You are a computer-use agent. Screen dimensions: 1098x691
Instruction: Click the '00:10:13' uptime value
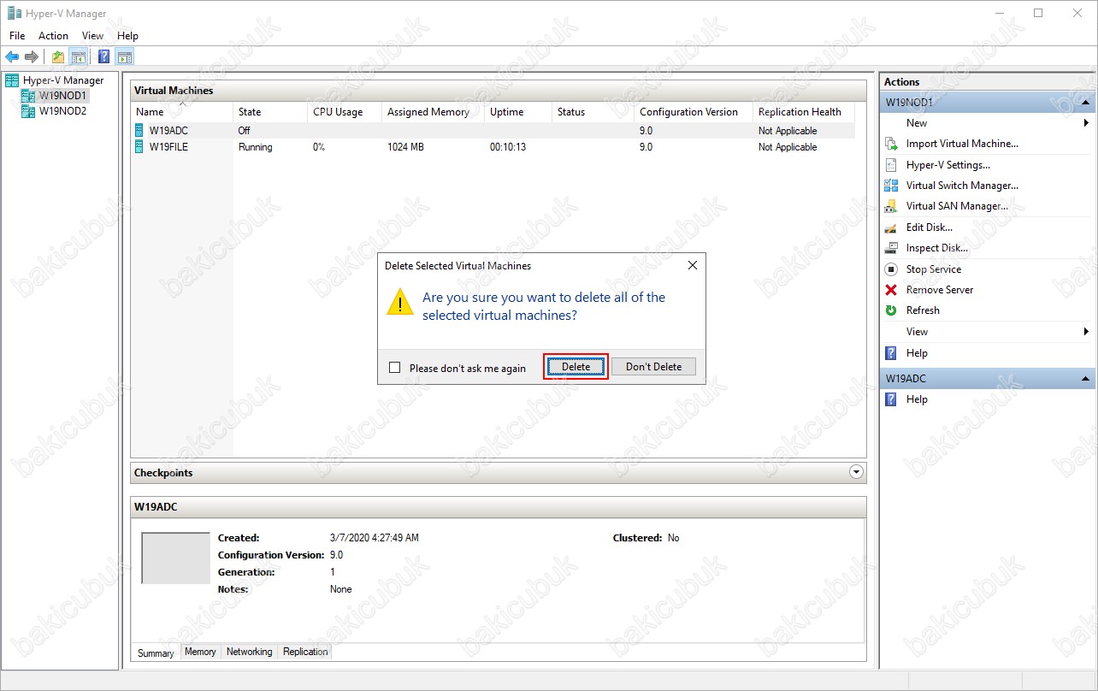pos(508,147)
